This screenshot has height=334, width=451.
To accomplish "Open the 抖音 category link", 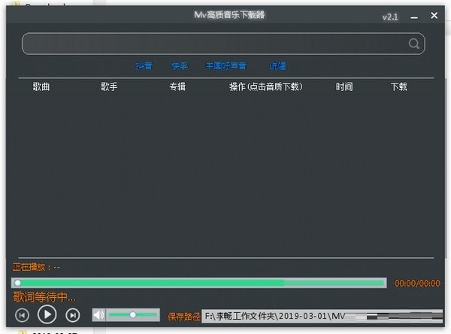I will [x=144, y=66].
